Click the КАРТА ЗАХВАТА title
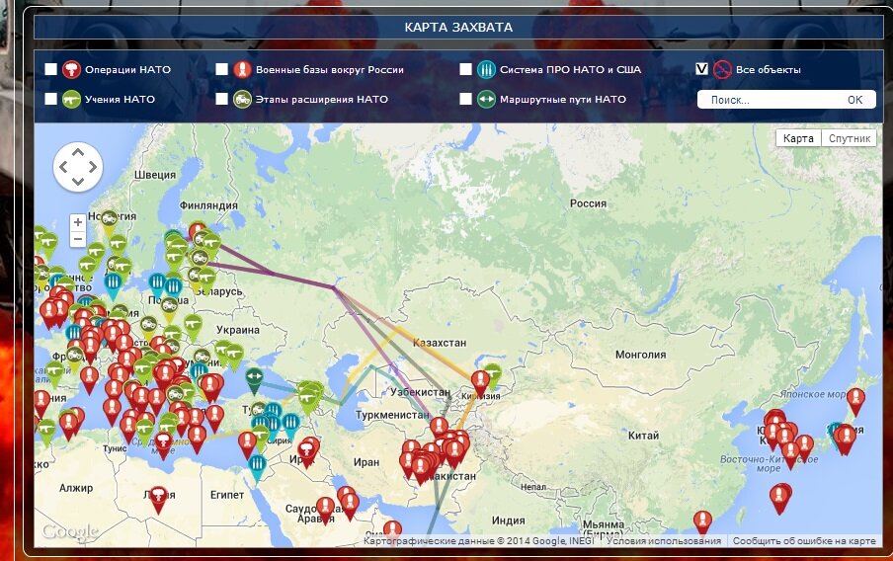 tap(458, 27)
